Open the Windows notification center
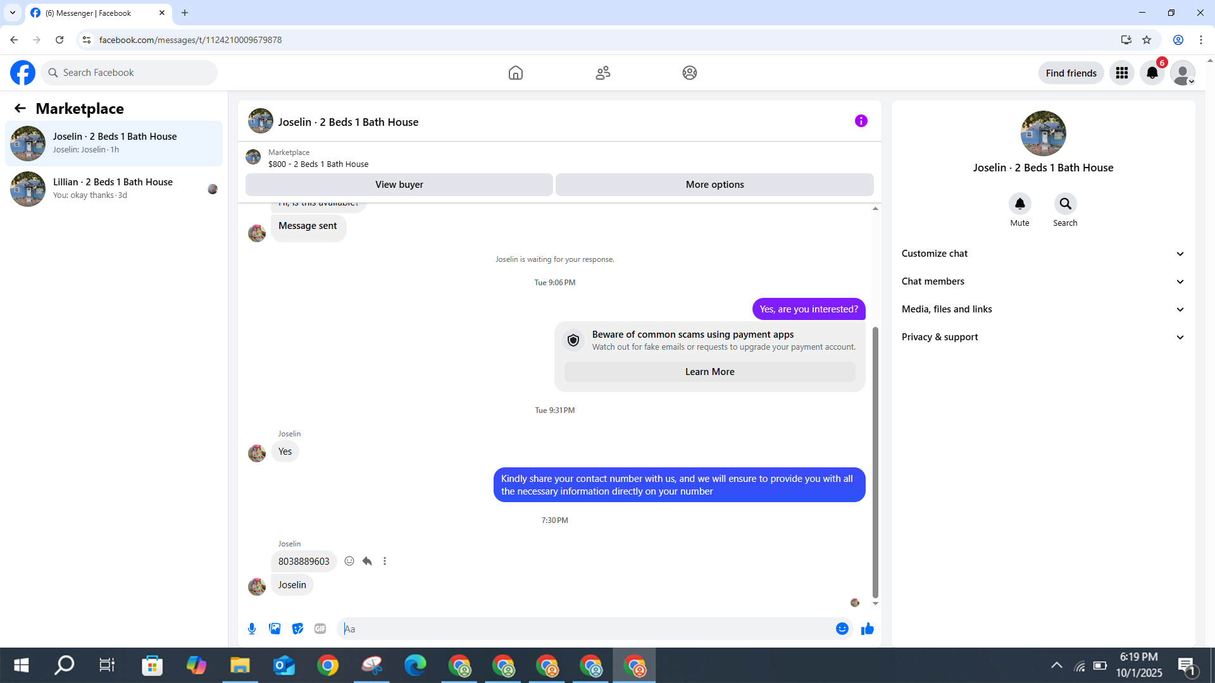Image resolution: width=1215 pixels, height=683 pixels. (1187, 665)
